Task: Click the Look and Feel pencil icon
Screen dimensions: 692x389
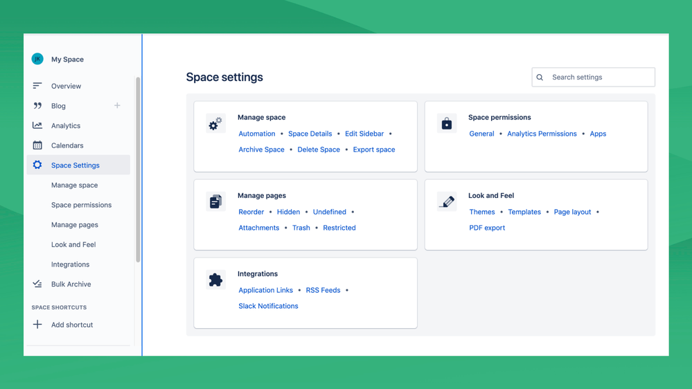Action: (447, 201)
